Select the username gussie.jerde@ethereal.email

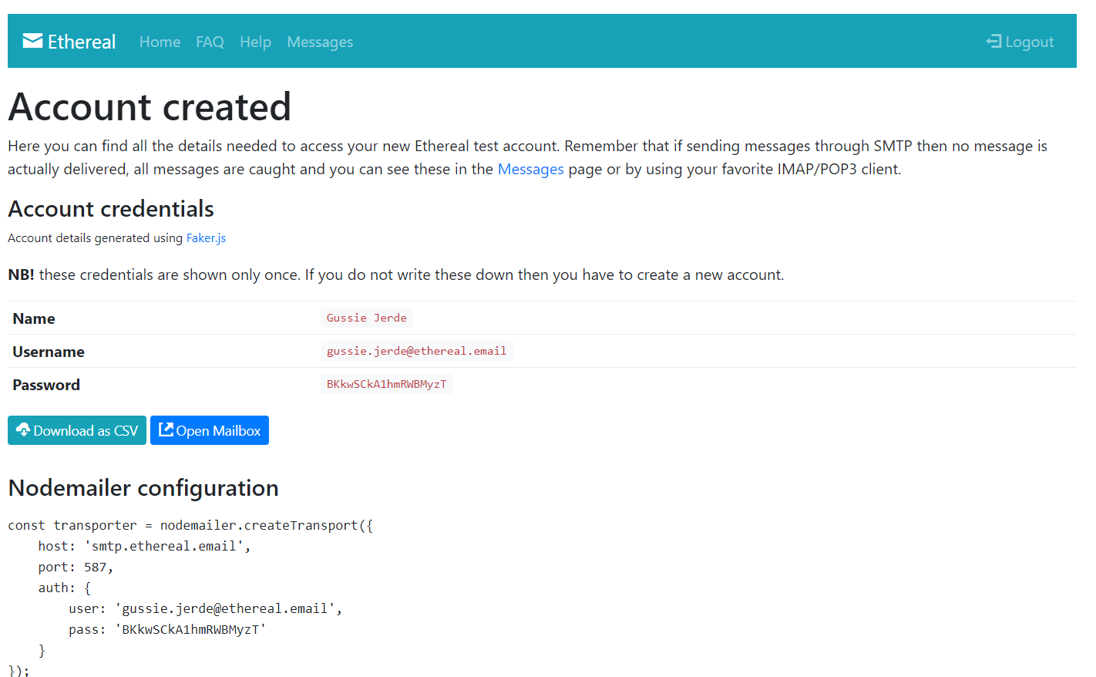(416, 351)
